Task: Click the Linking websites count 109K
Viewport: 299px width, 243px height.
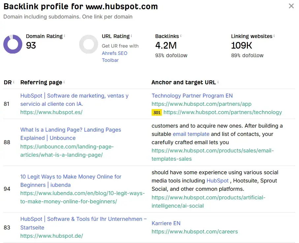Action: point(241,46)
